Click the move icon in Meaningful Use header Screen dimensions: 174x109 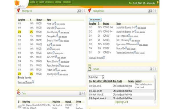point(84,11)
